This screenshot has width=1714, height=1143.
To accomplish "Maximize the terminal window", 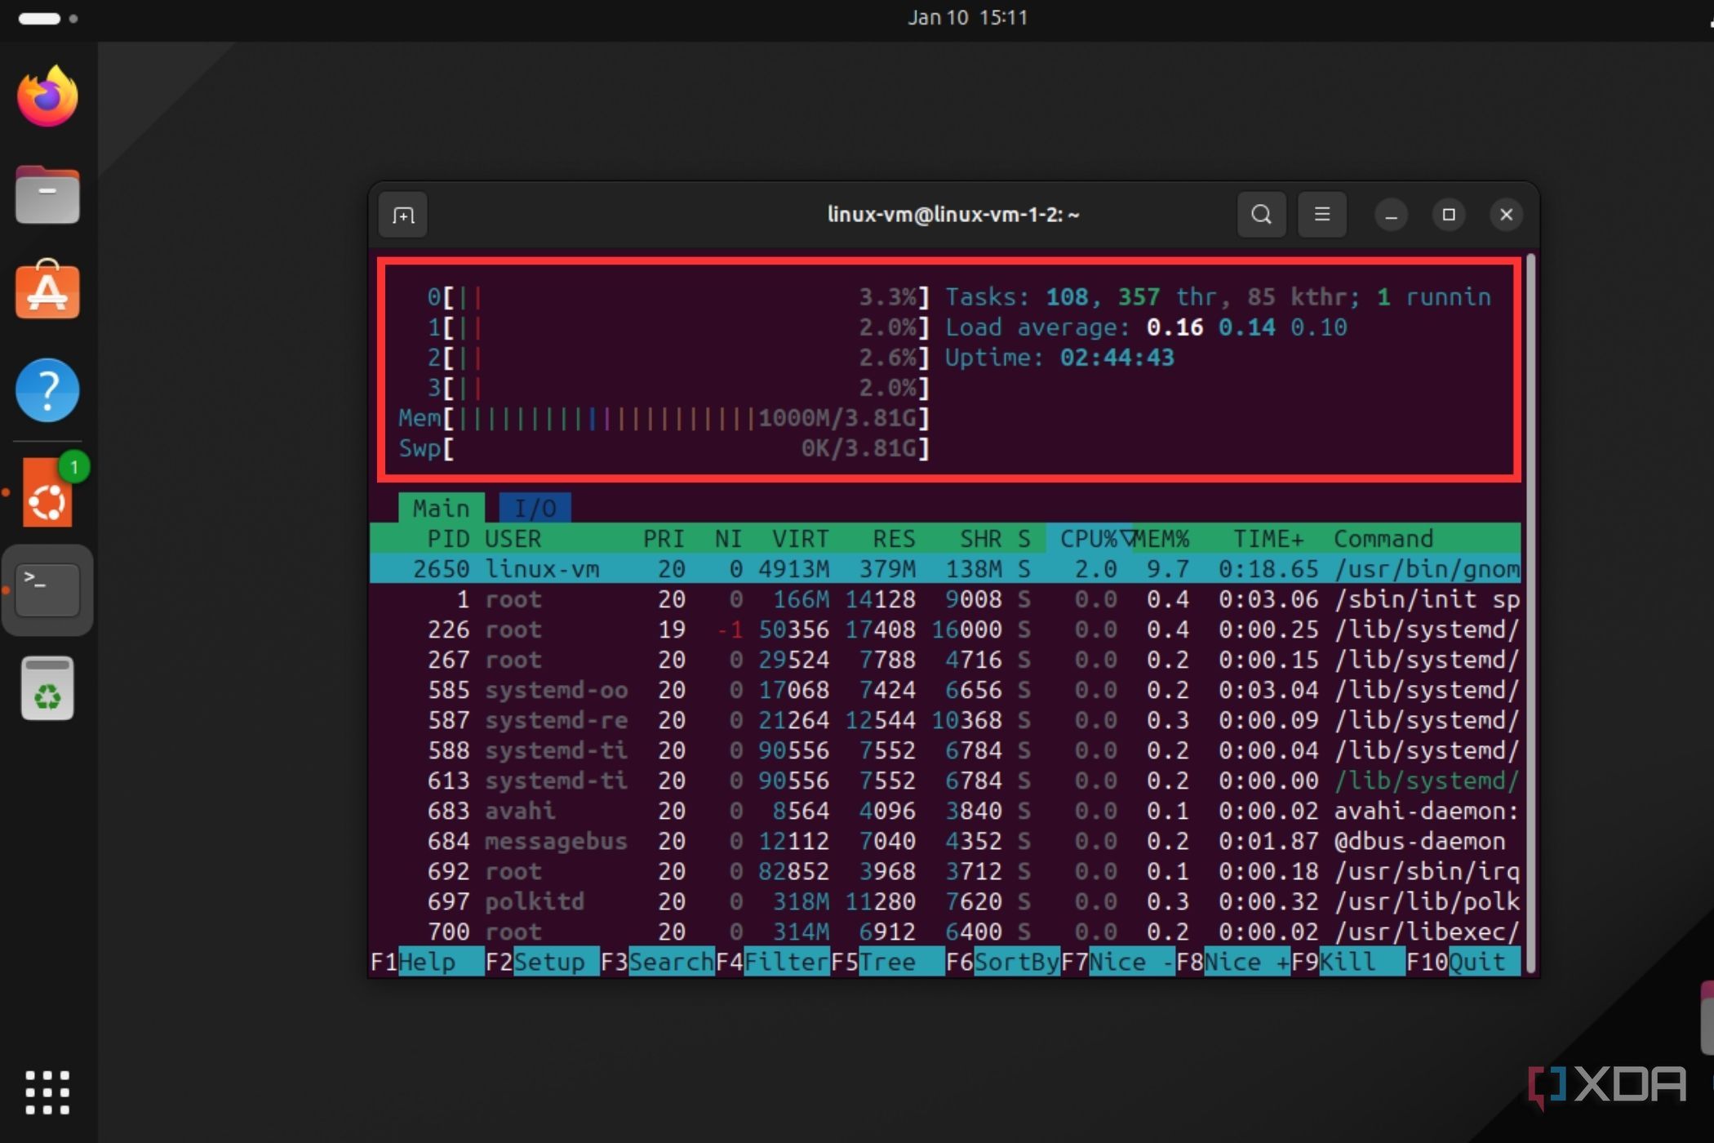I will coord(1449,215).
